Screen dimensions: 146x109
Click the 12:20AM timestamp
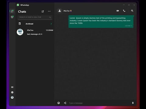pos(49,30)
